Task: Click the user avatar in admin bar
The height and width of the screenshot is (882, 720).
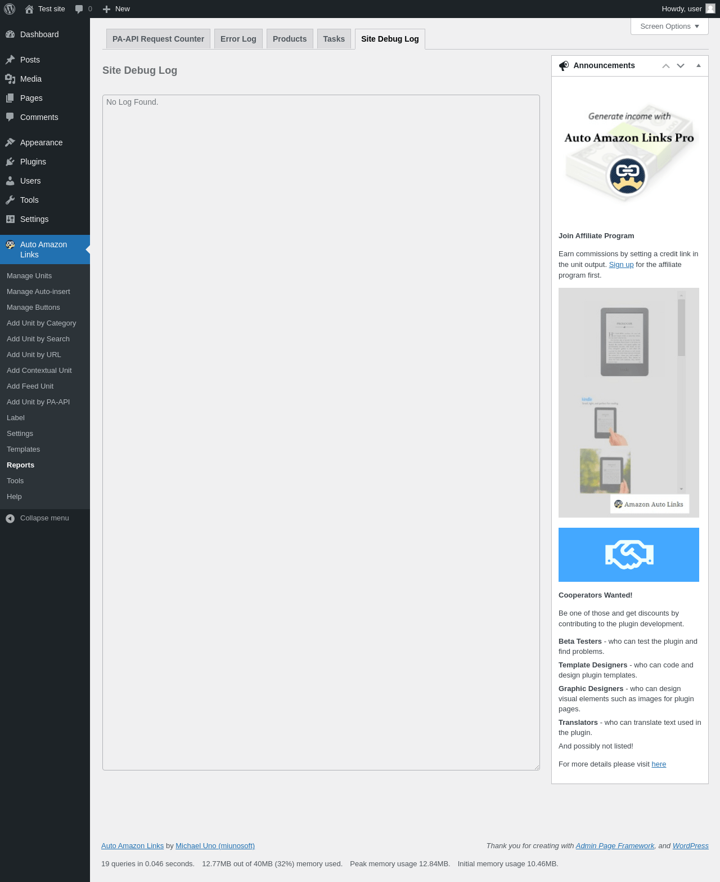Action: [x=710, y=8]
